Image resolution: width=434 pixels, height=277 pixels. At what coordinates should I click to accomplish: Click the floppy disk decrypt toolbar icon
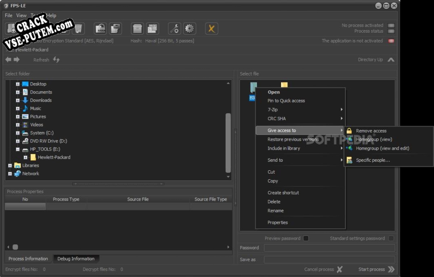[115, 28]
